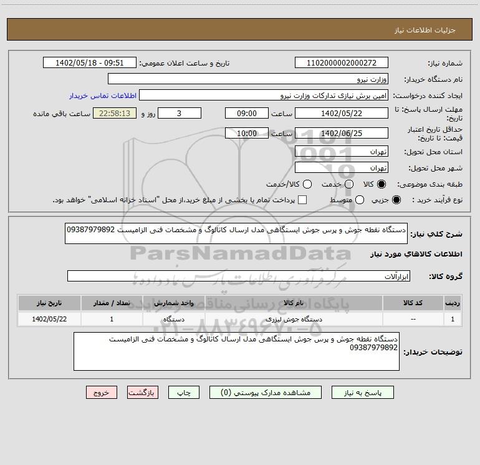The height and width of the screenshot is (465, 480).
Task: Click header title جزئیات اطلاعات نیاز
Action: click(425, 30)
